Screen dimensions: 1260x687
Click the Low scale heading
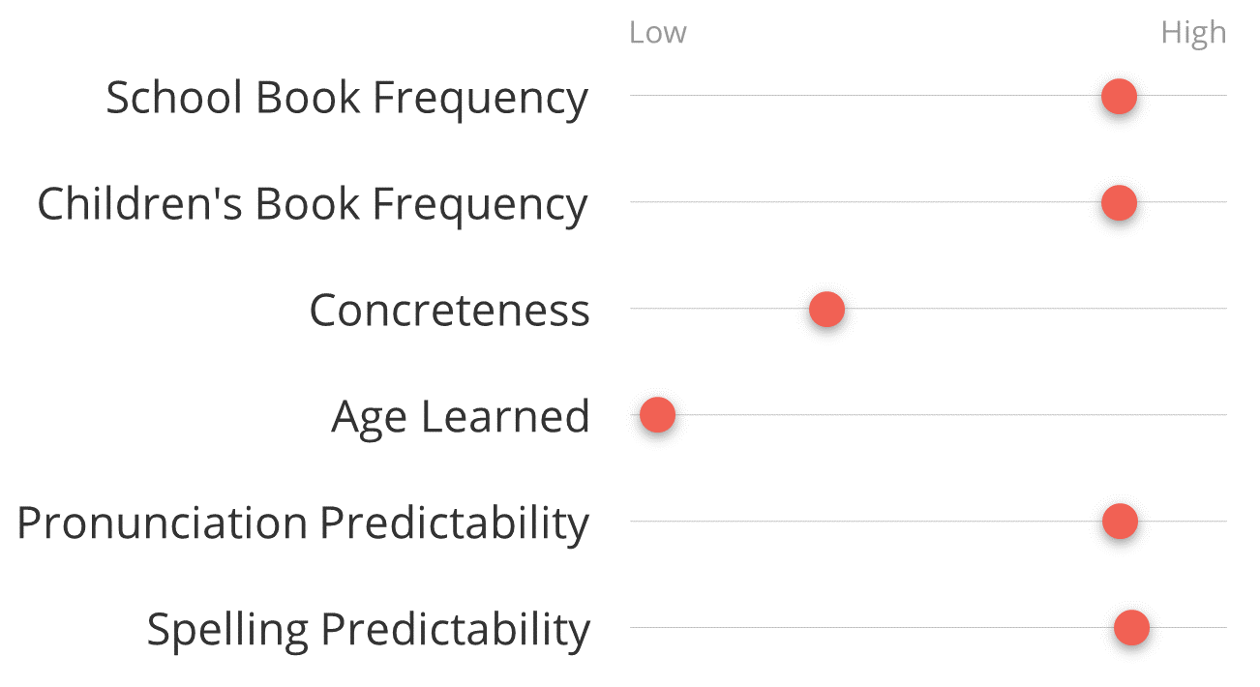click(657, 33)
